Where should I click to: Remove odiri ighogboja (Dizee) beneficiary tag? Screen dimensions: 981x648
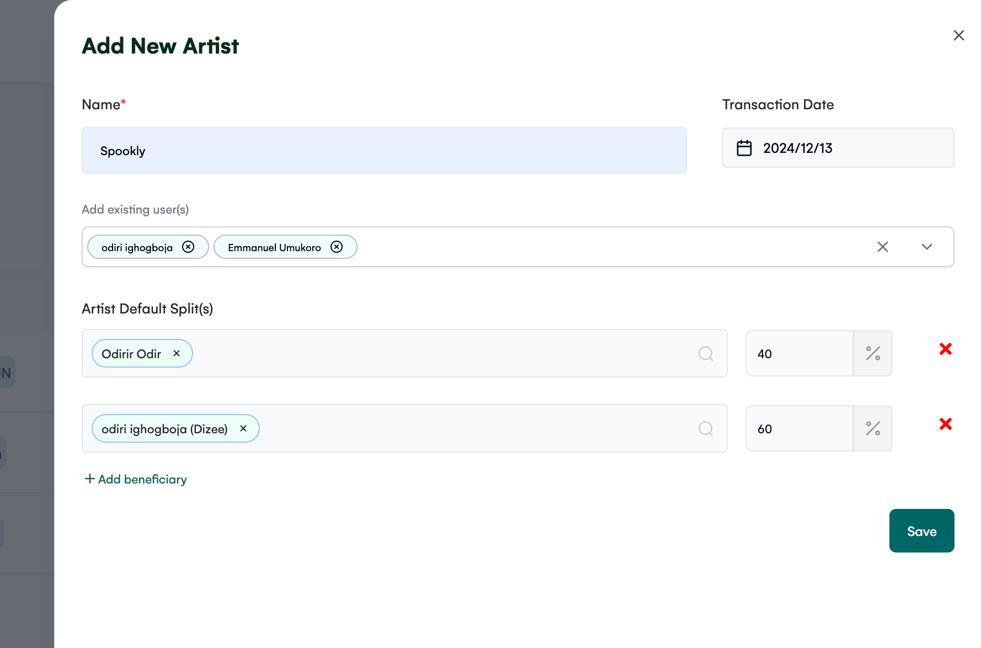(243, 428)
